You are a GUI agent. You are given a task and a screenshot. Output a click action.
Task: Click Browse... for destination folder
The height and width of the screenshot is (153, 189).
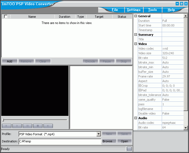[109, 141]
